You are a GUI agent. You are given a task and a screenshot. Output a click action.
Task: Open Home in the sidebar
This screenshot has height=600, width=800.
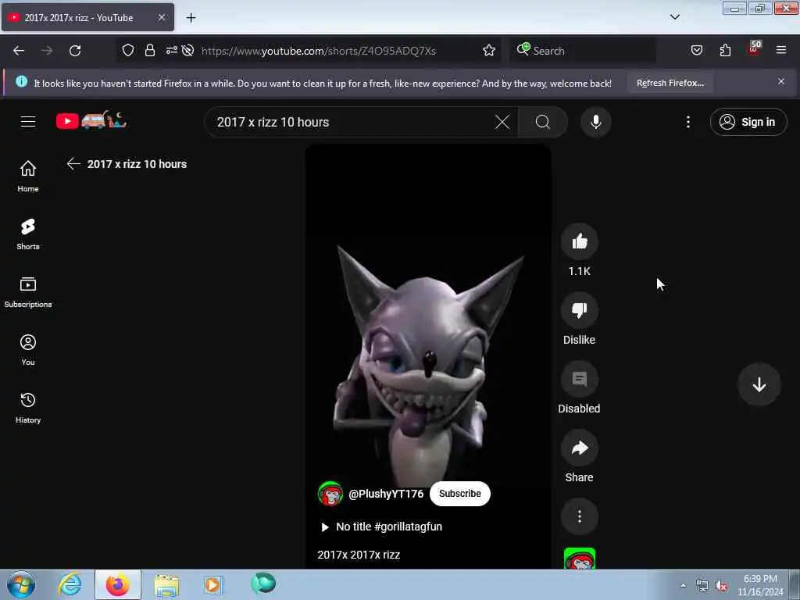[x=28, y=176]
